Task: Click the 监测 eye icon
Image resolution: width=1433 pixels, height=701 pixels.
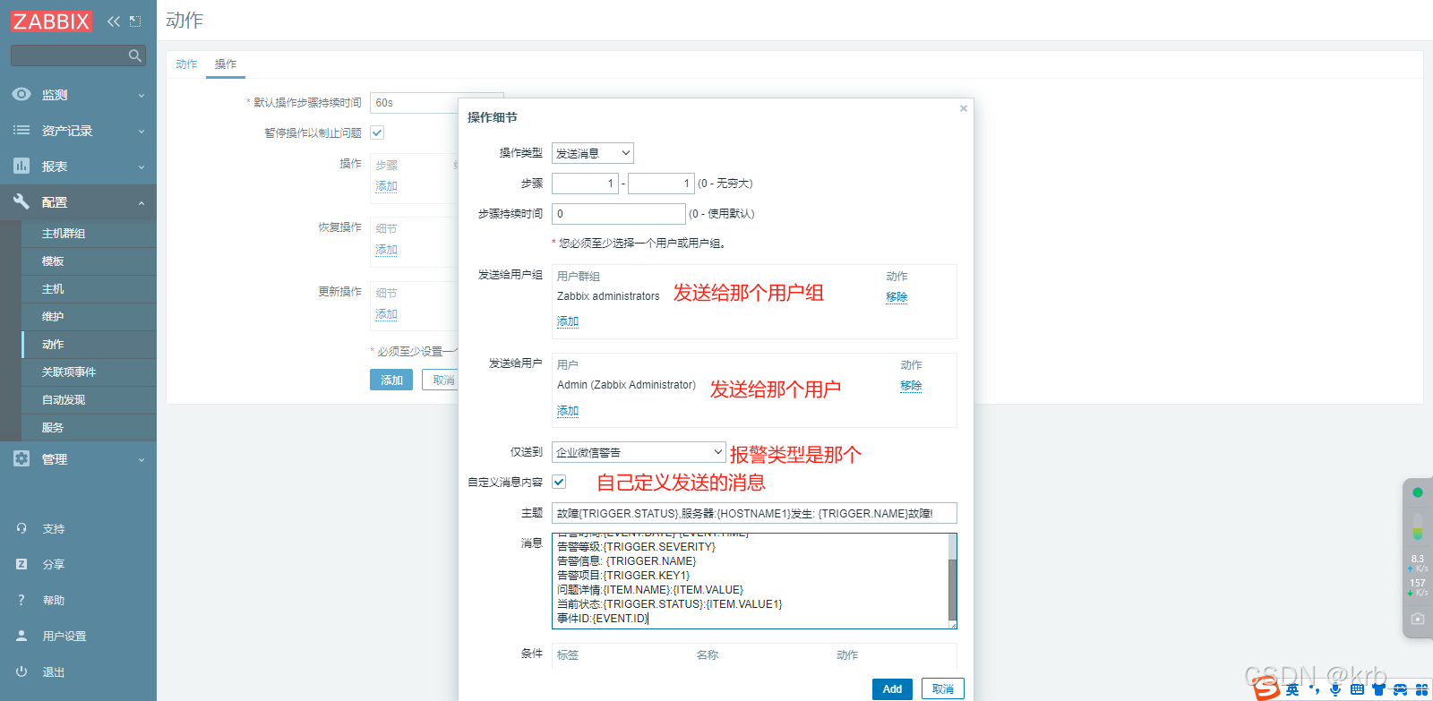Action: (21, 94)
